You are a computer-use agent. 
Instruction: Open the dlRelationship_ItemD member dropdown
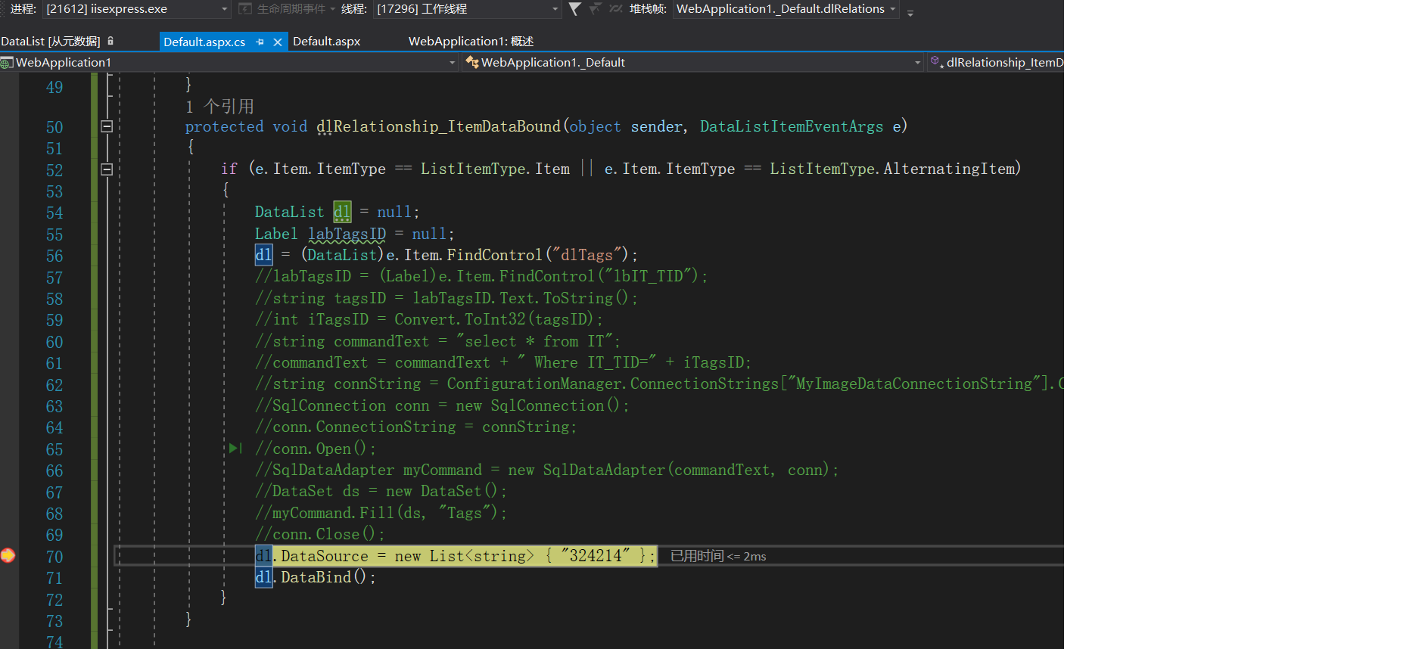point(996,62)
